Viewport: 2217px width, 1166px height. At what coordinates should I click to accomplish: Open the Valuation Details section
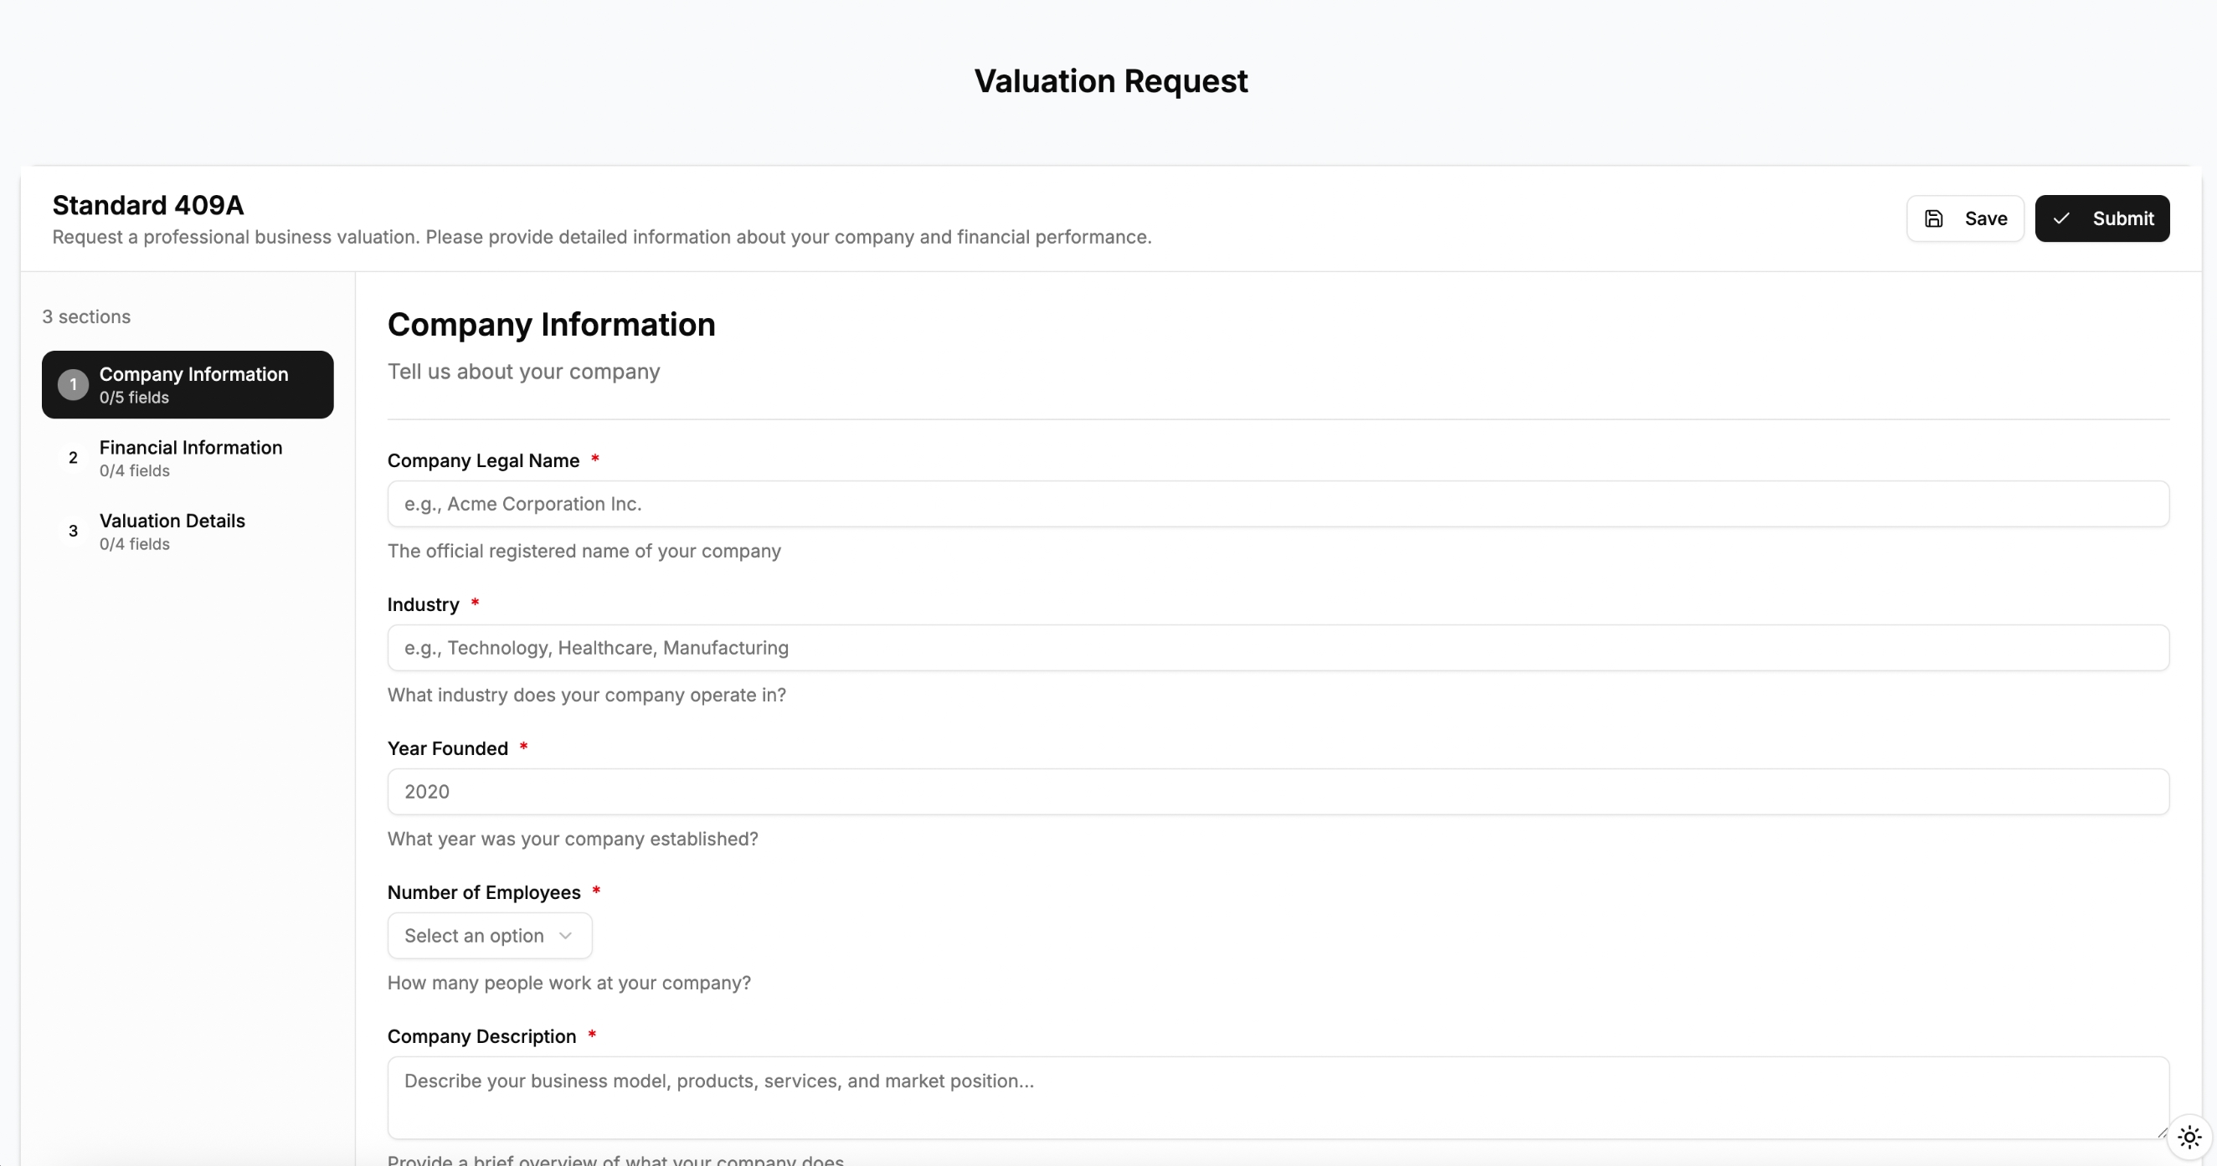pos(172,531)
